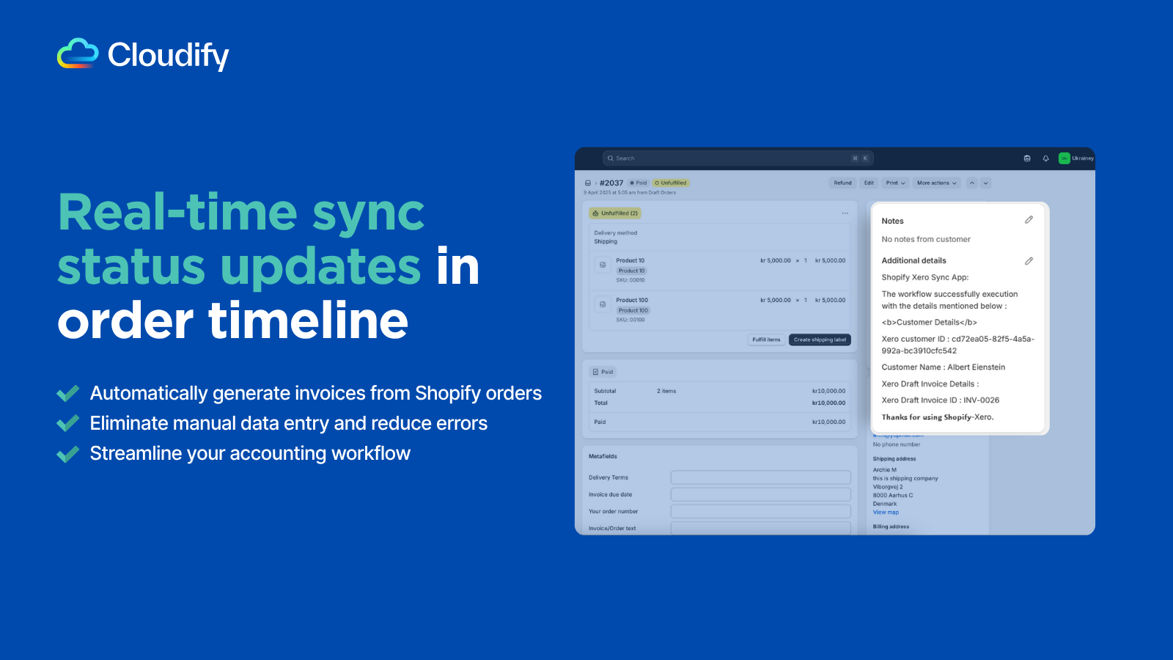
Task: Click the Edit menu item
Action: point(869,183)
